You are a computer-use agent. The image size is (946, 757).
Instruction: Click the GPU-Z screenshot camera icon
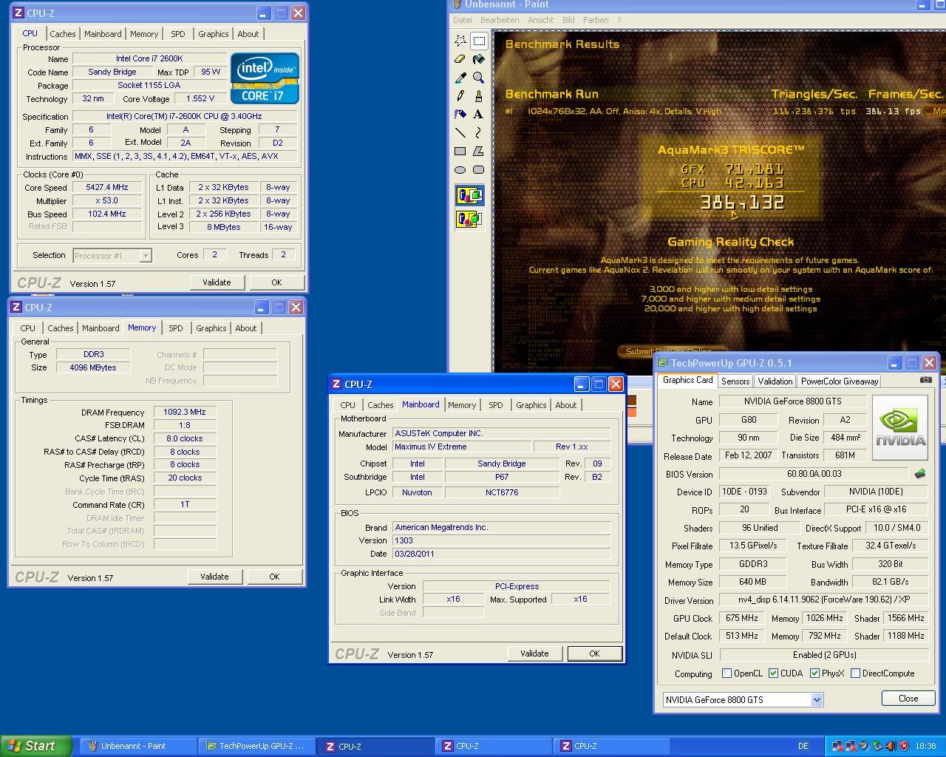pos(925,380)
